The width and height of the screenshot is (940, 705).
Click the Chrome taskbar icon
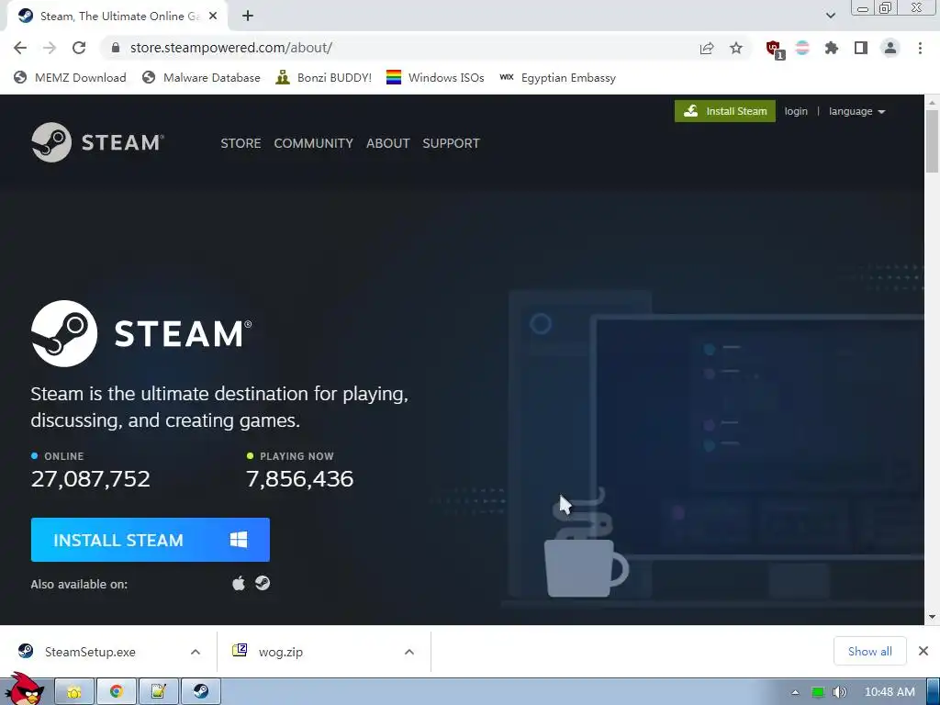point(117,692)
